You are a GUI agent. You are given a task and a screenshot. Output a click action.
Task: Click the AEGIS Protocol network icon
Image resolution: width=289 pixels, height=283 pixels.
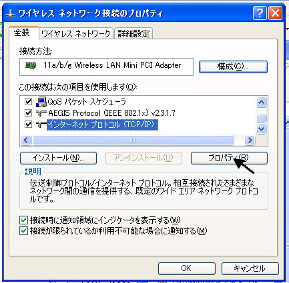pyautogui.click(x=41, y=113)
